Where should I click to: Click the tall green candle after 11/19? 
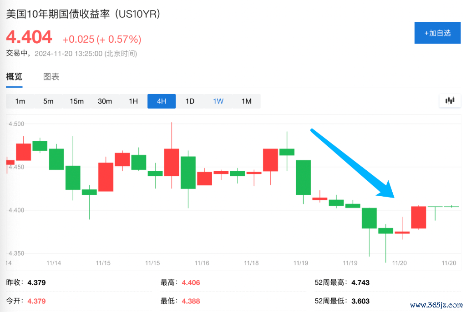coord(304,178)
